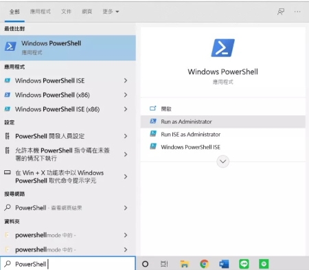
Task: Click the 搜尋網路 section heading
Action: [14, 194]
